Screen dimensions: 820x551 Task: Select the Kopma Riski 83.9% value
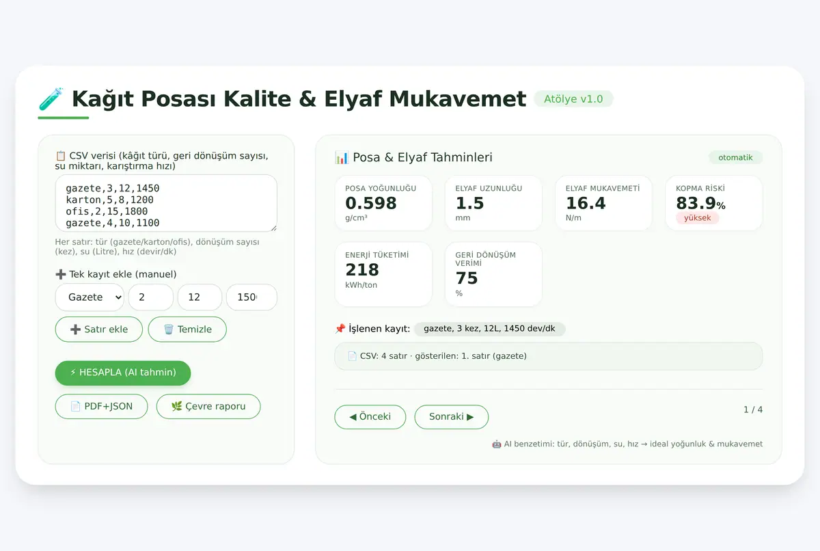pos(700,203)
